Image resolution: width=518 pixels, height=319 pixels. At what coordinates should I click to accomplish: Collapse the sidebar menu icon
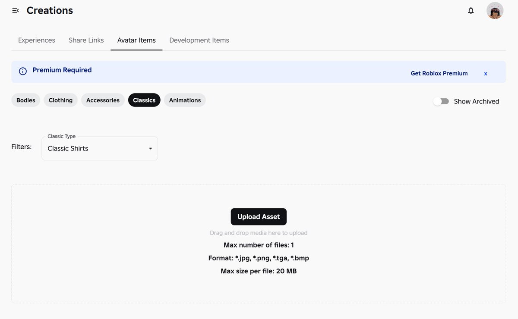pos(16,10)
